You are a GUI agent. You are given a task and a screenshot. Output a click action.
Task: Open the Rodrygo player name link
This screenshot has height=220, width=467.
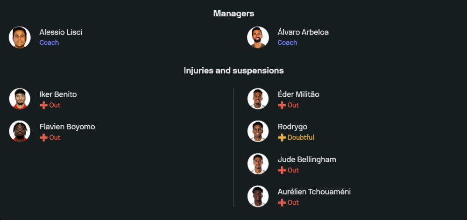coord(292,127)
